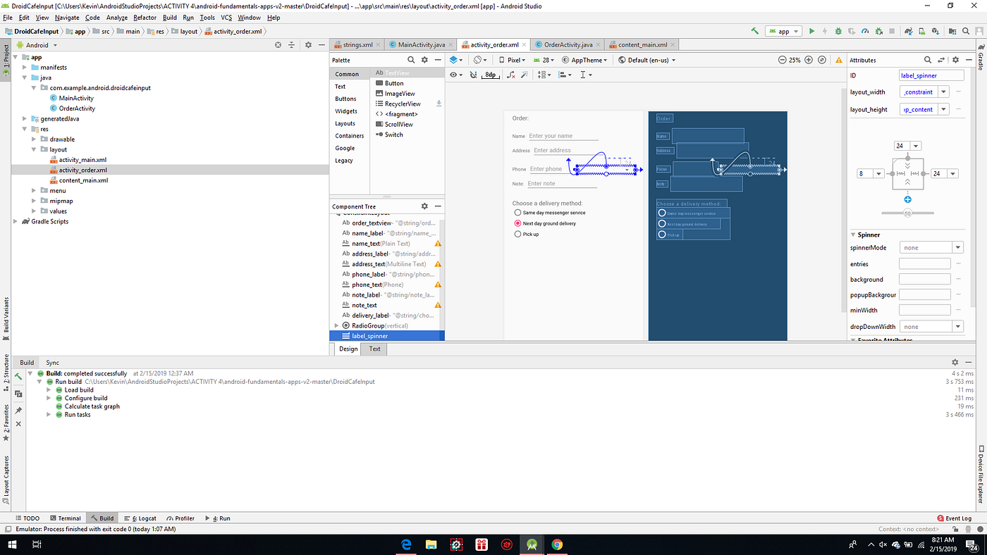Open the SDK Manager icon
Screen dimensions: 987x555
coord(936,31)
